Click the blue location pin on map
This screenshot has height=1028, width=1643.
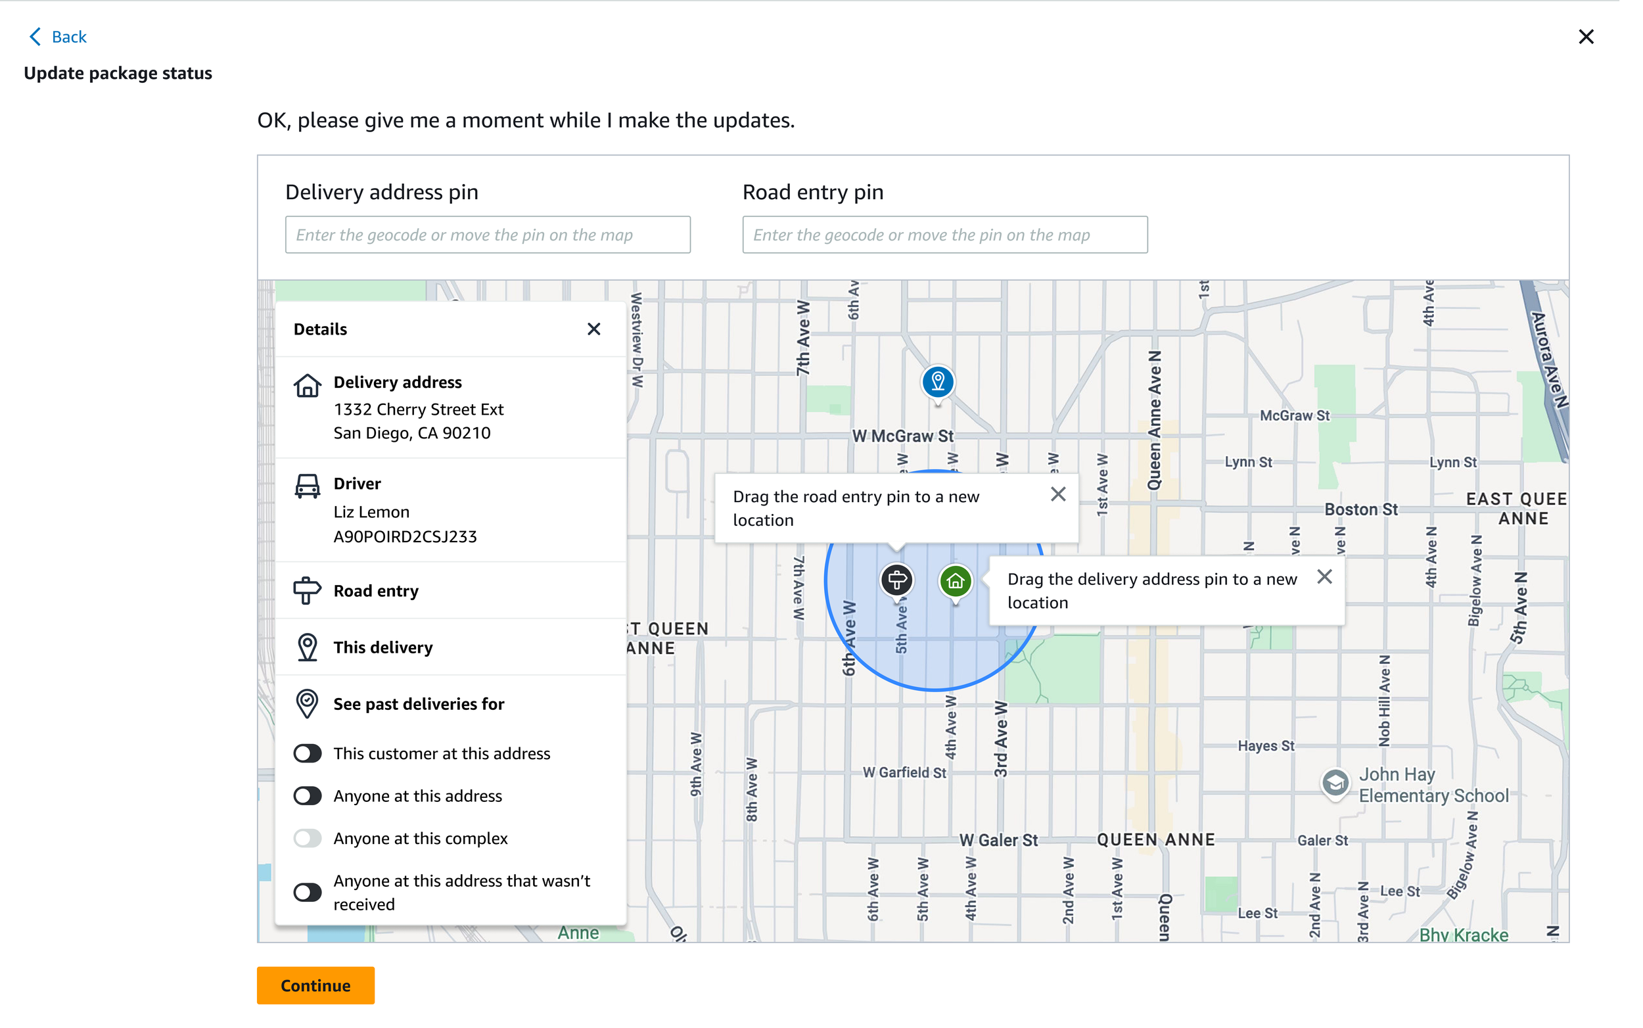pyautogui.click(x=937, y=381)
